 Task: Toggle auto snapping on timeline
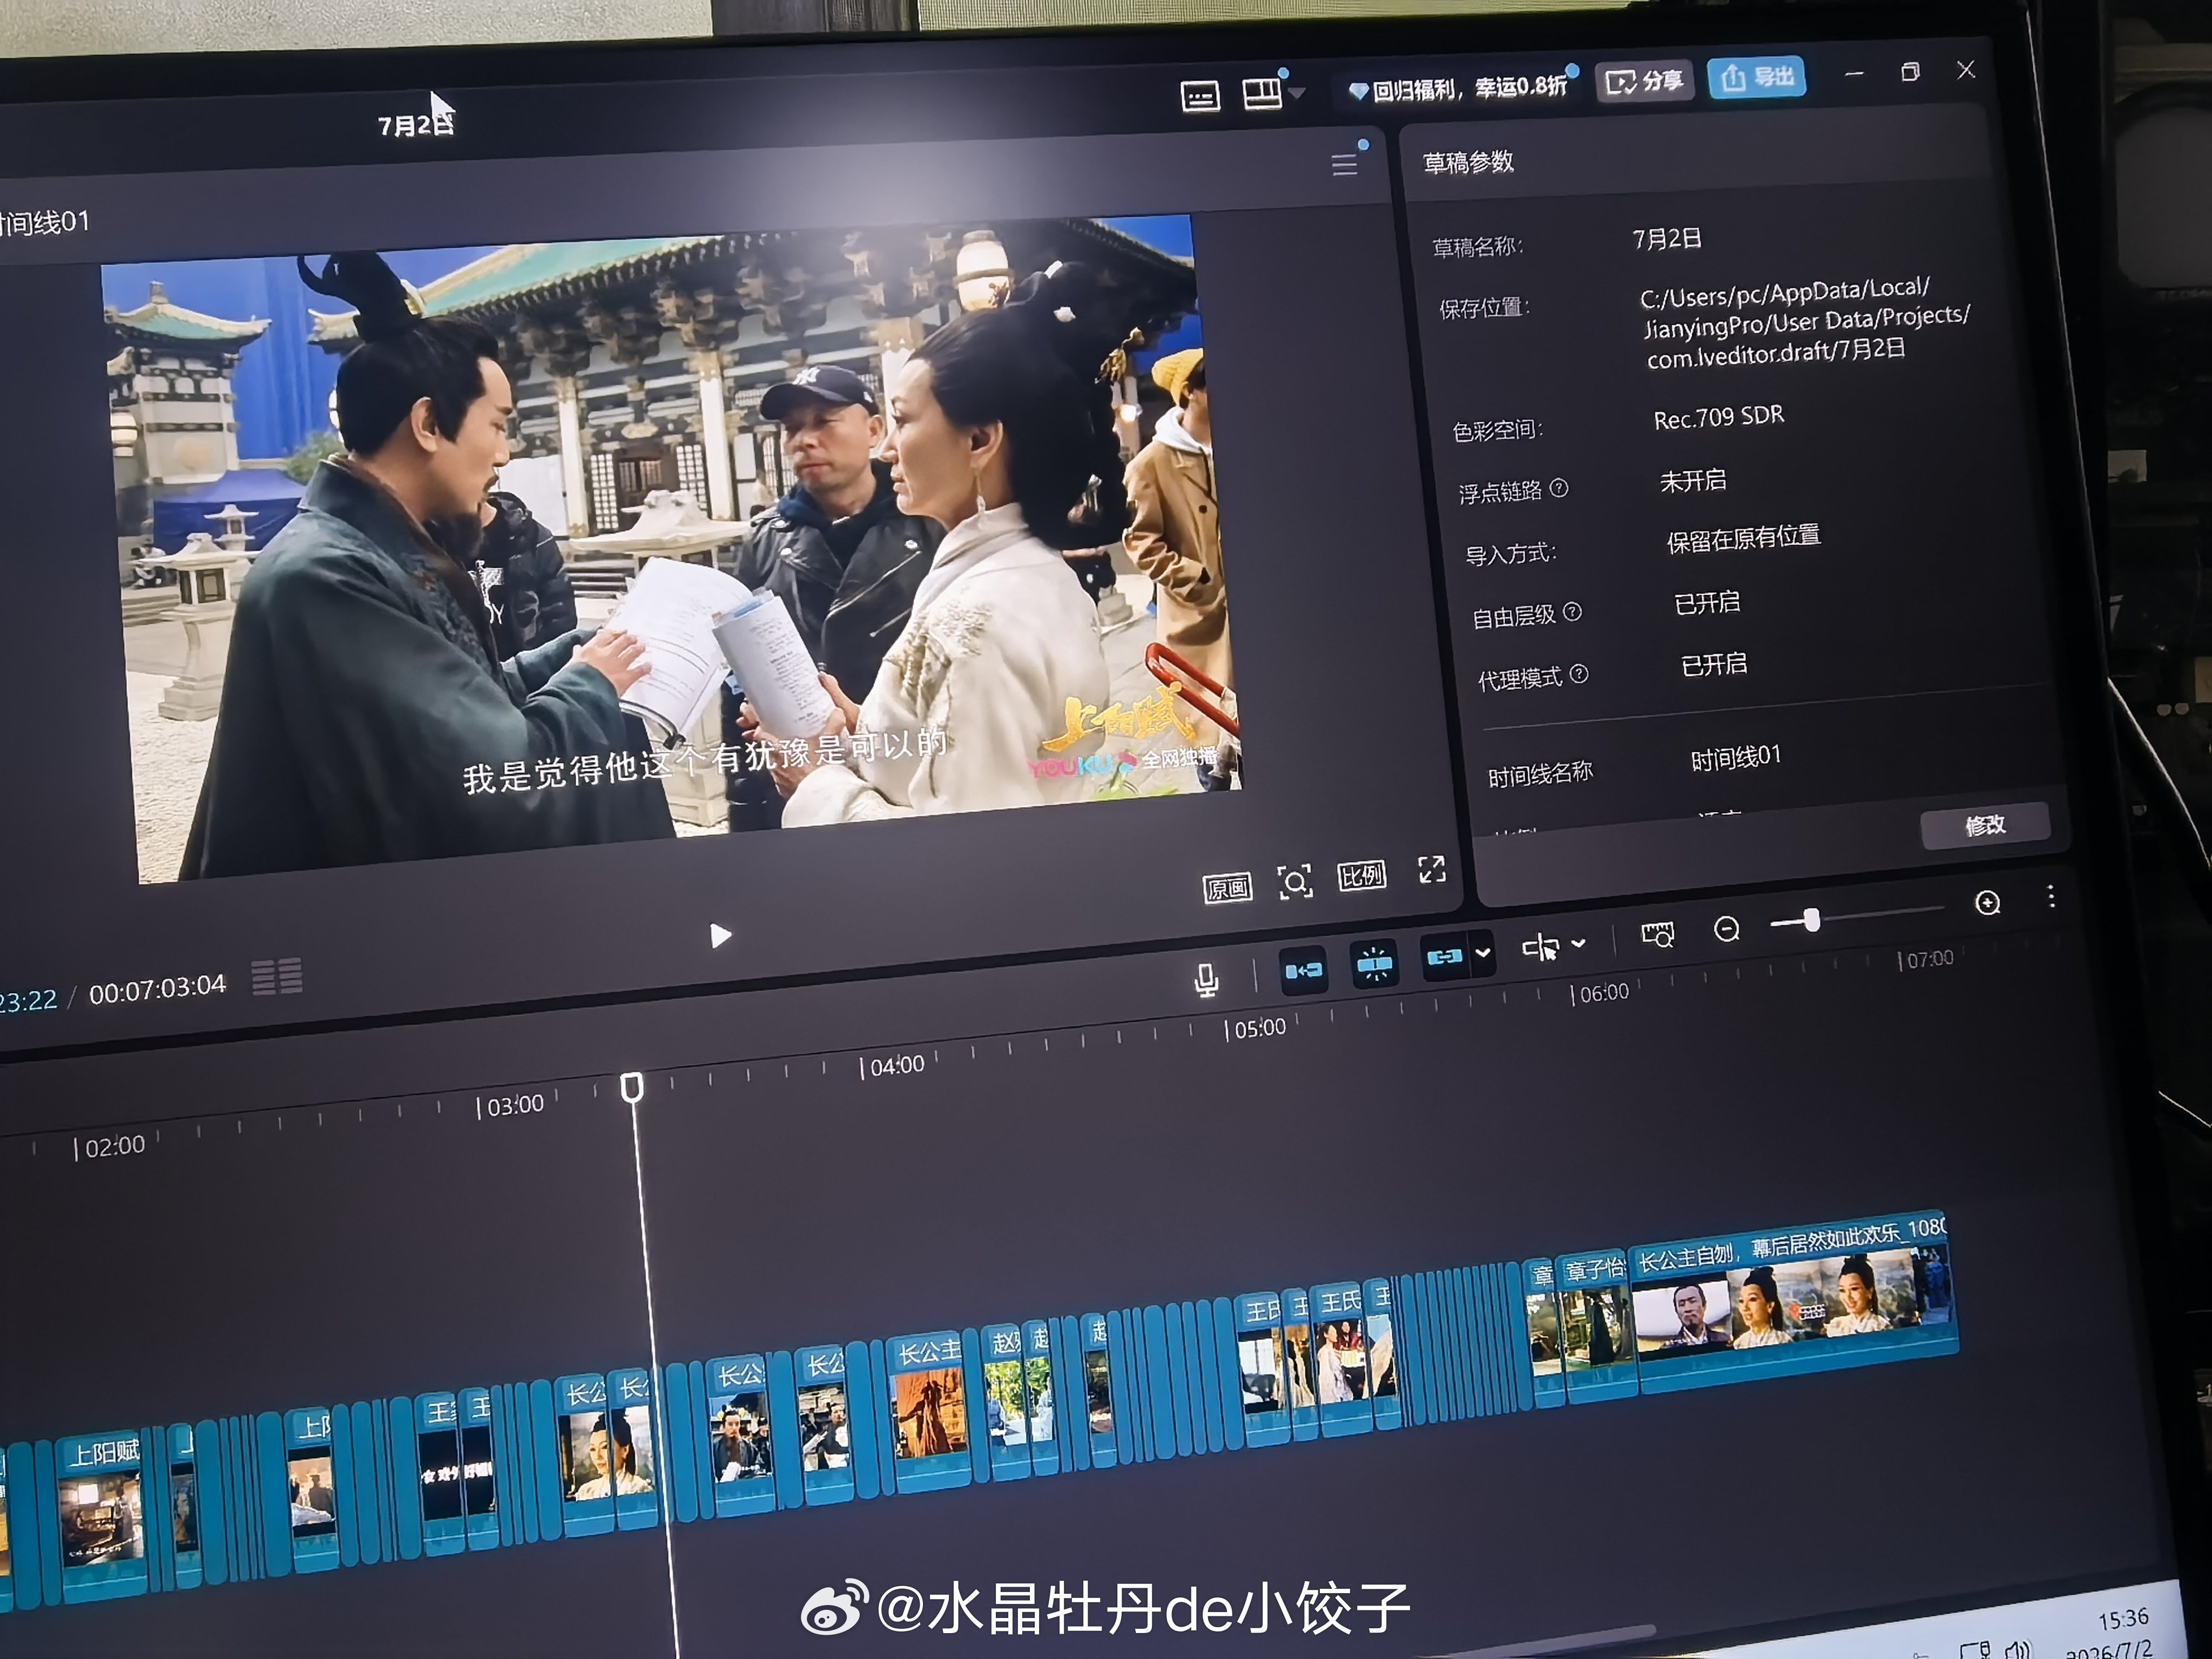pos(1374,964)
